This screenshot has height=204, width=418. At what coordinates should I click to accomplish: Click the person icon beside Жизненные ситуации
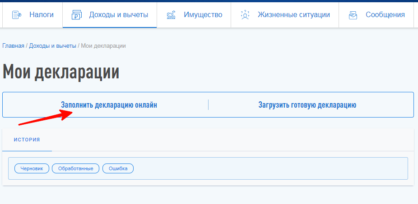[x=245, y=15]
